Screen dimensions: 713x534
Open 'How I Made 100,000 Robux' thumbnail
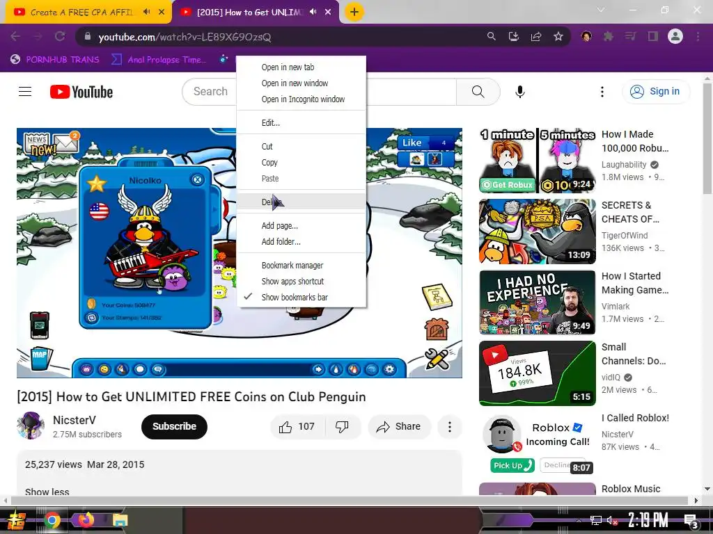(x=537, y=161)
